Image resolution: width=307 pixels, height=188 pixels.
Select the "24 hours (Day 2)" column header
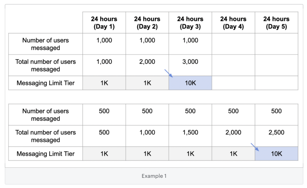point(147,23)
